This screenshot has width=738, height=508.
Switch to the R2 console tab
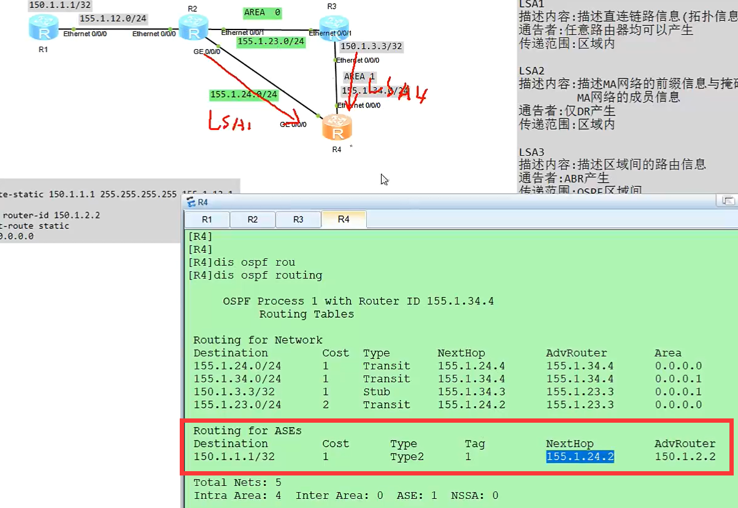coord(252,219)
